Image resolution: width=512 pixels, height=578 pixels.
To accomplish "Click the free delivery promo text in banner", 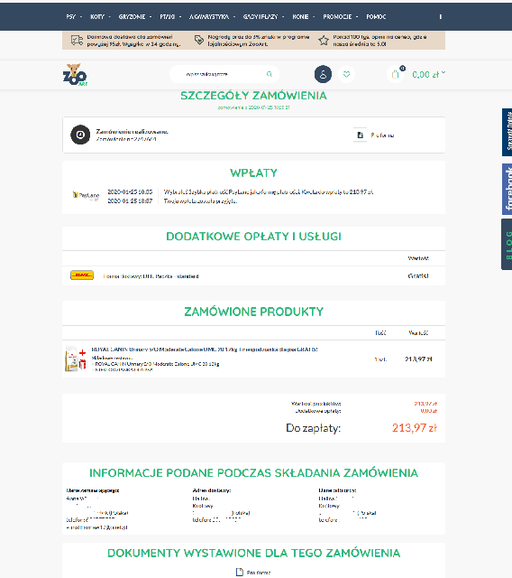I will [x=134, y=40].
